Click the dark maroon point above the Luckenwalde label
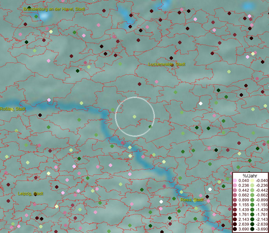This screenshot has height=233, width=269. 171,58
